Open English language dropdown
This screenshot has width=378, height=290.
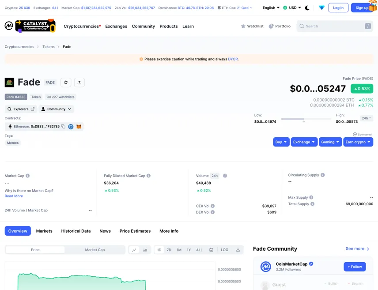click(271, 8)
